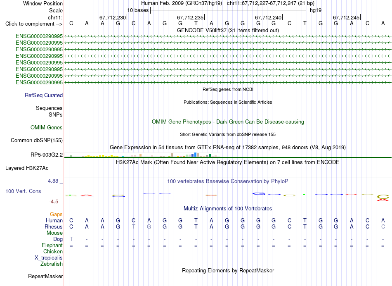Viewport: 392px width, 286px height.
Task: Click the RefSeq Curated track label
Action: [44, 95]
